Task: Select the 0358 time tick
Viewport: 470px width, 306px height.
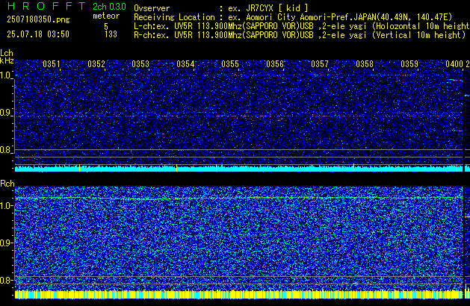Action: click(365, 64)
